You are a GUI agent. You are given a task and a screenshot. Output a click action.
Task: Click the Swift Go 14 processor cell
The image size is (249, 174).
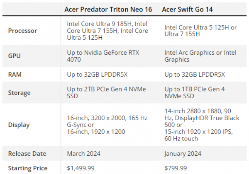[x=200, y=31]
